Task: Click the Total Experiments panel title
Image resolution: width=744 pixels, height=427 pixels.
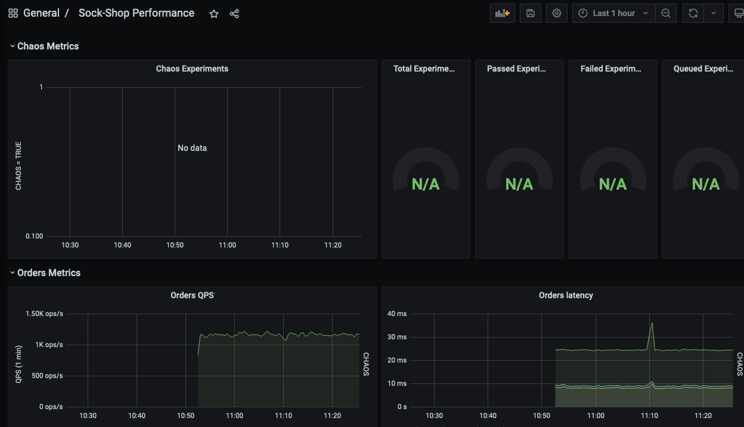Action: point(425,69)
